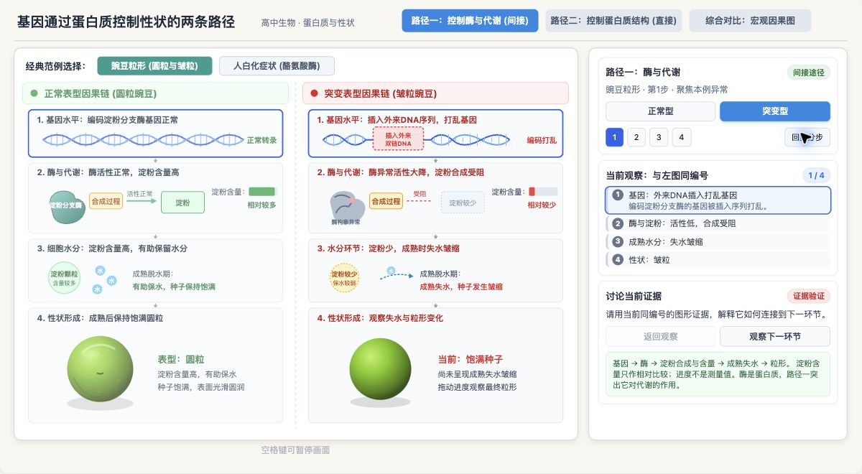Open card 3. 细胞水分：淀粉含量高，有助保留水分
Image resolution: width=862 pixels, height=474 pixels.
(x=155, y=270)
